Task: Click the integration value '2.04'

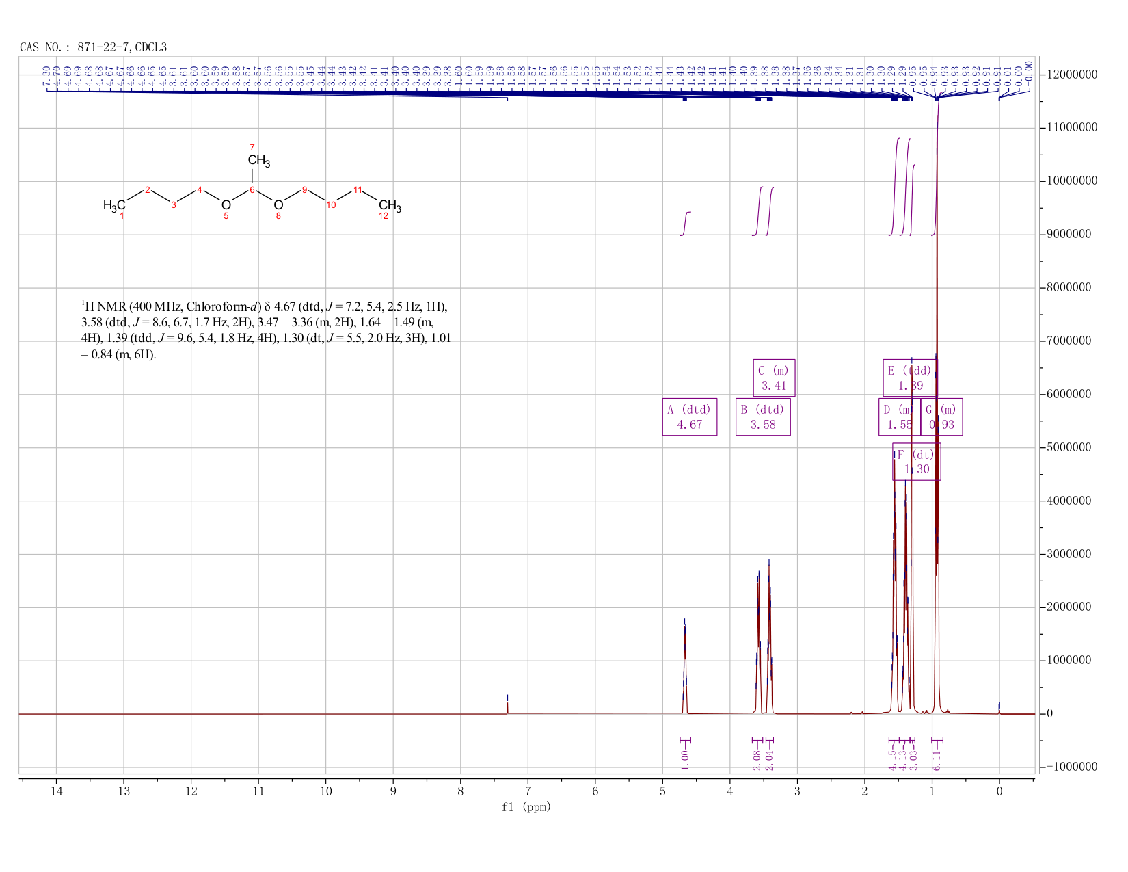Action: click(x=768, y=759)
